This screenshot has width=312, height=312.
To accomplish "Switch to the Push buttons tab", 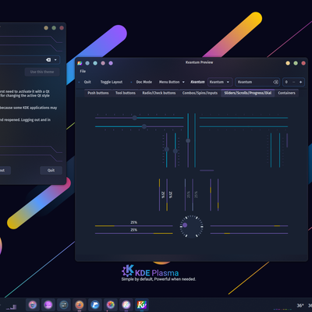I will tap(98, 93).
